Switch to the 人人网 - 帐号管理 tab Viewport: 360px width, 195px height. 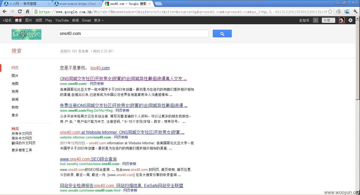pyautogui.click(x=26, y=4)
